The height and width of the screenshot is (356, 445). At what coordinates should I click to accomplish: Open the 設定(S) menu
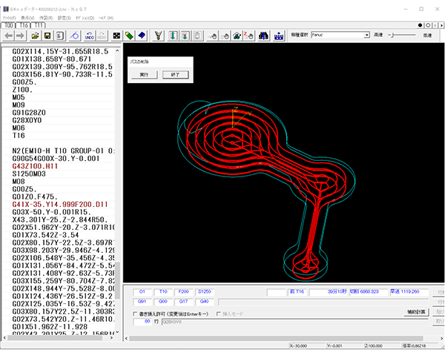click(x=65, y=18)
